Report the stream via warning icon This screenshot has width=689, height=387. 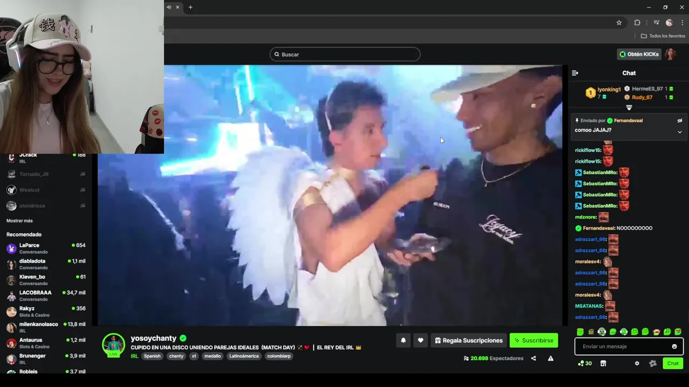(551, 359)
